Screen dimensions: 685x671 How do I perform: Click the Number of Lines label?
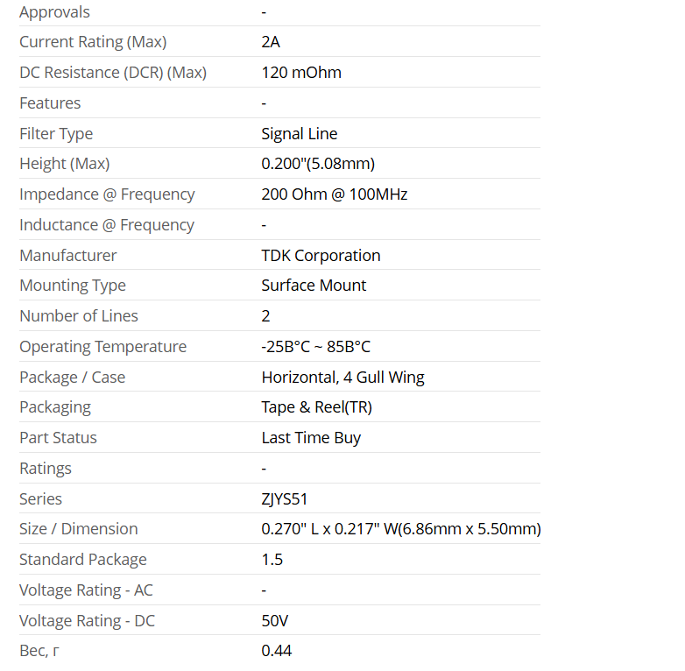(79, 316)
